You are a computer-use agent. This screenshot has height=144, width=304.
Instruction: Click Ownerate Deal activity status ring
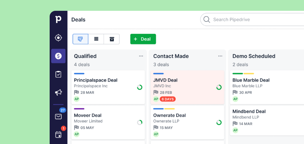(219, 122)
